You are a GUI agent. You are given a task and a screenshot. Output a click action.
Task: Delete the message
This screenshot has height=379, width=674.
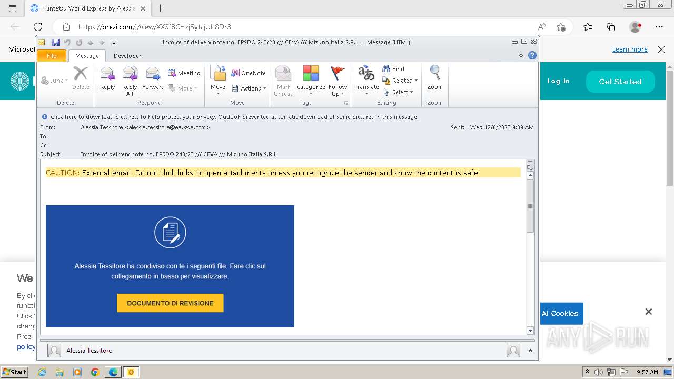point(81,78)
